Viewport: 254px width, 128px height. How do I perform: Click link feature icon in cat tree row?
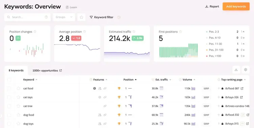click(105, 106)
